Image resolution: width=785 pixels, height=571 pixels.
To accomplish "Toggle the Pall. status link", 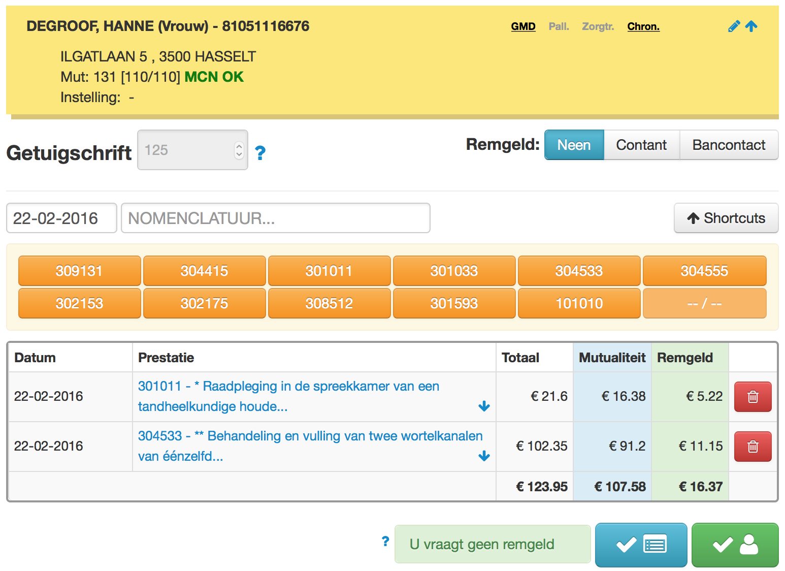I will 559,26.
